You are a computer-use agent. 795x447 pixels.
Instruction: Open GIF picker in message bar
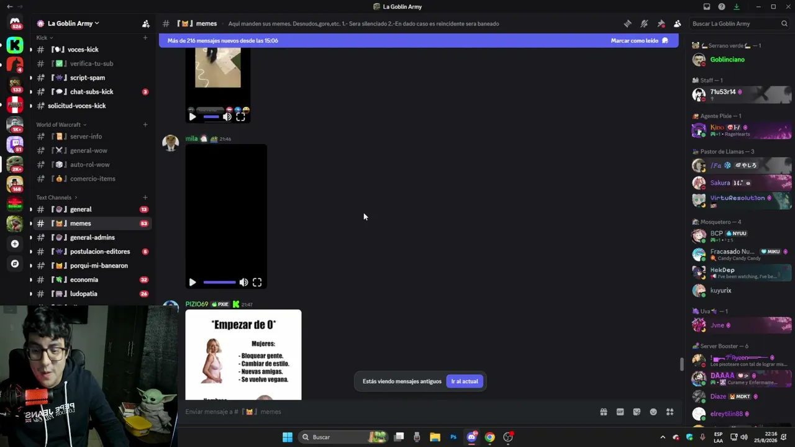click(x=620, y=412)
